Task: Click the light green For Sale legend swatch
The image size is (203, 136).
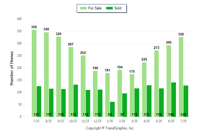Action: tap(83, 8)
